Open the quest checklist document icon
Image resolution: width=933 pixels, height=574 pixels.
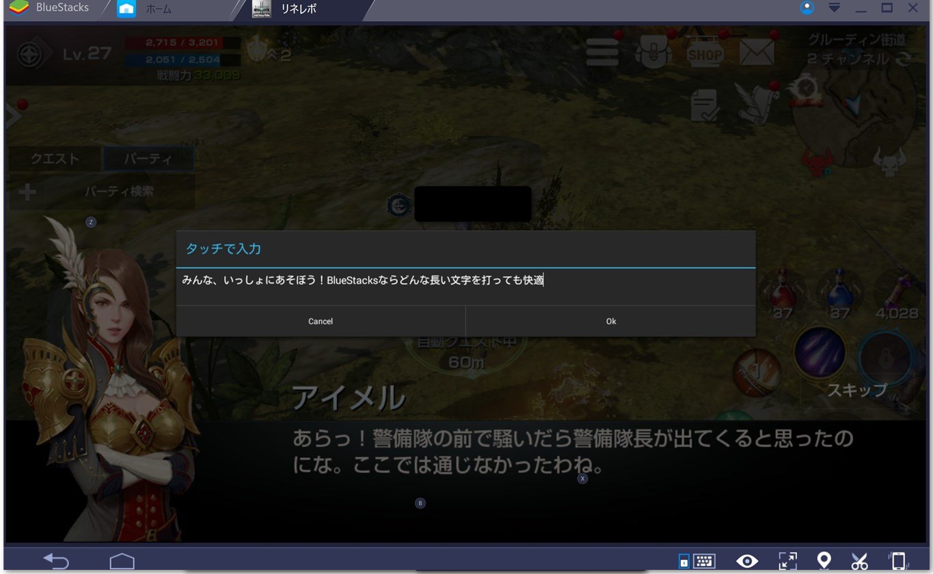click(704, 106)
